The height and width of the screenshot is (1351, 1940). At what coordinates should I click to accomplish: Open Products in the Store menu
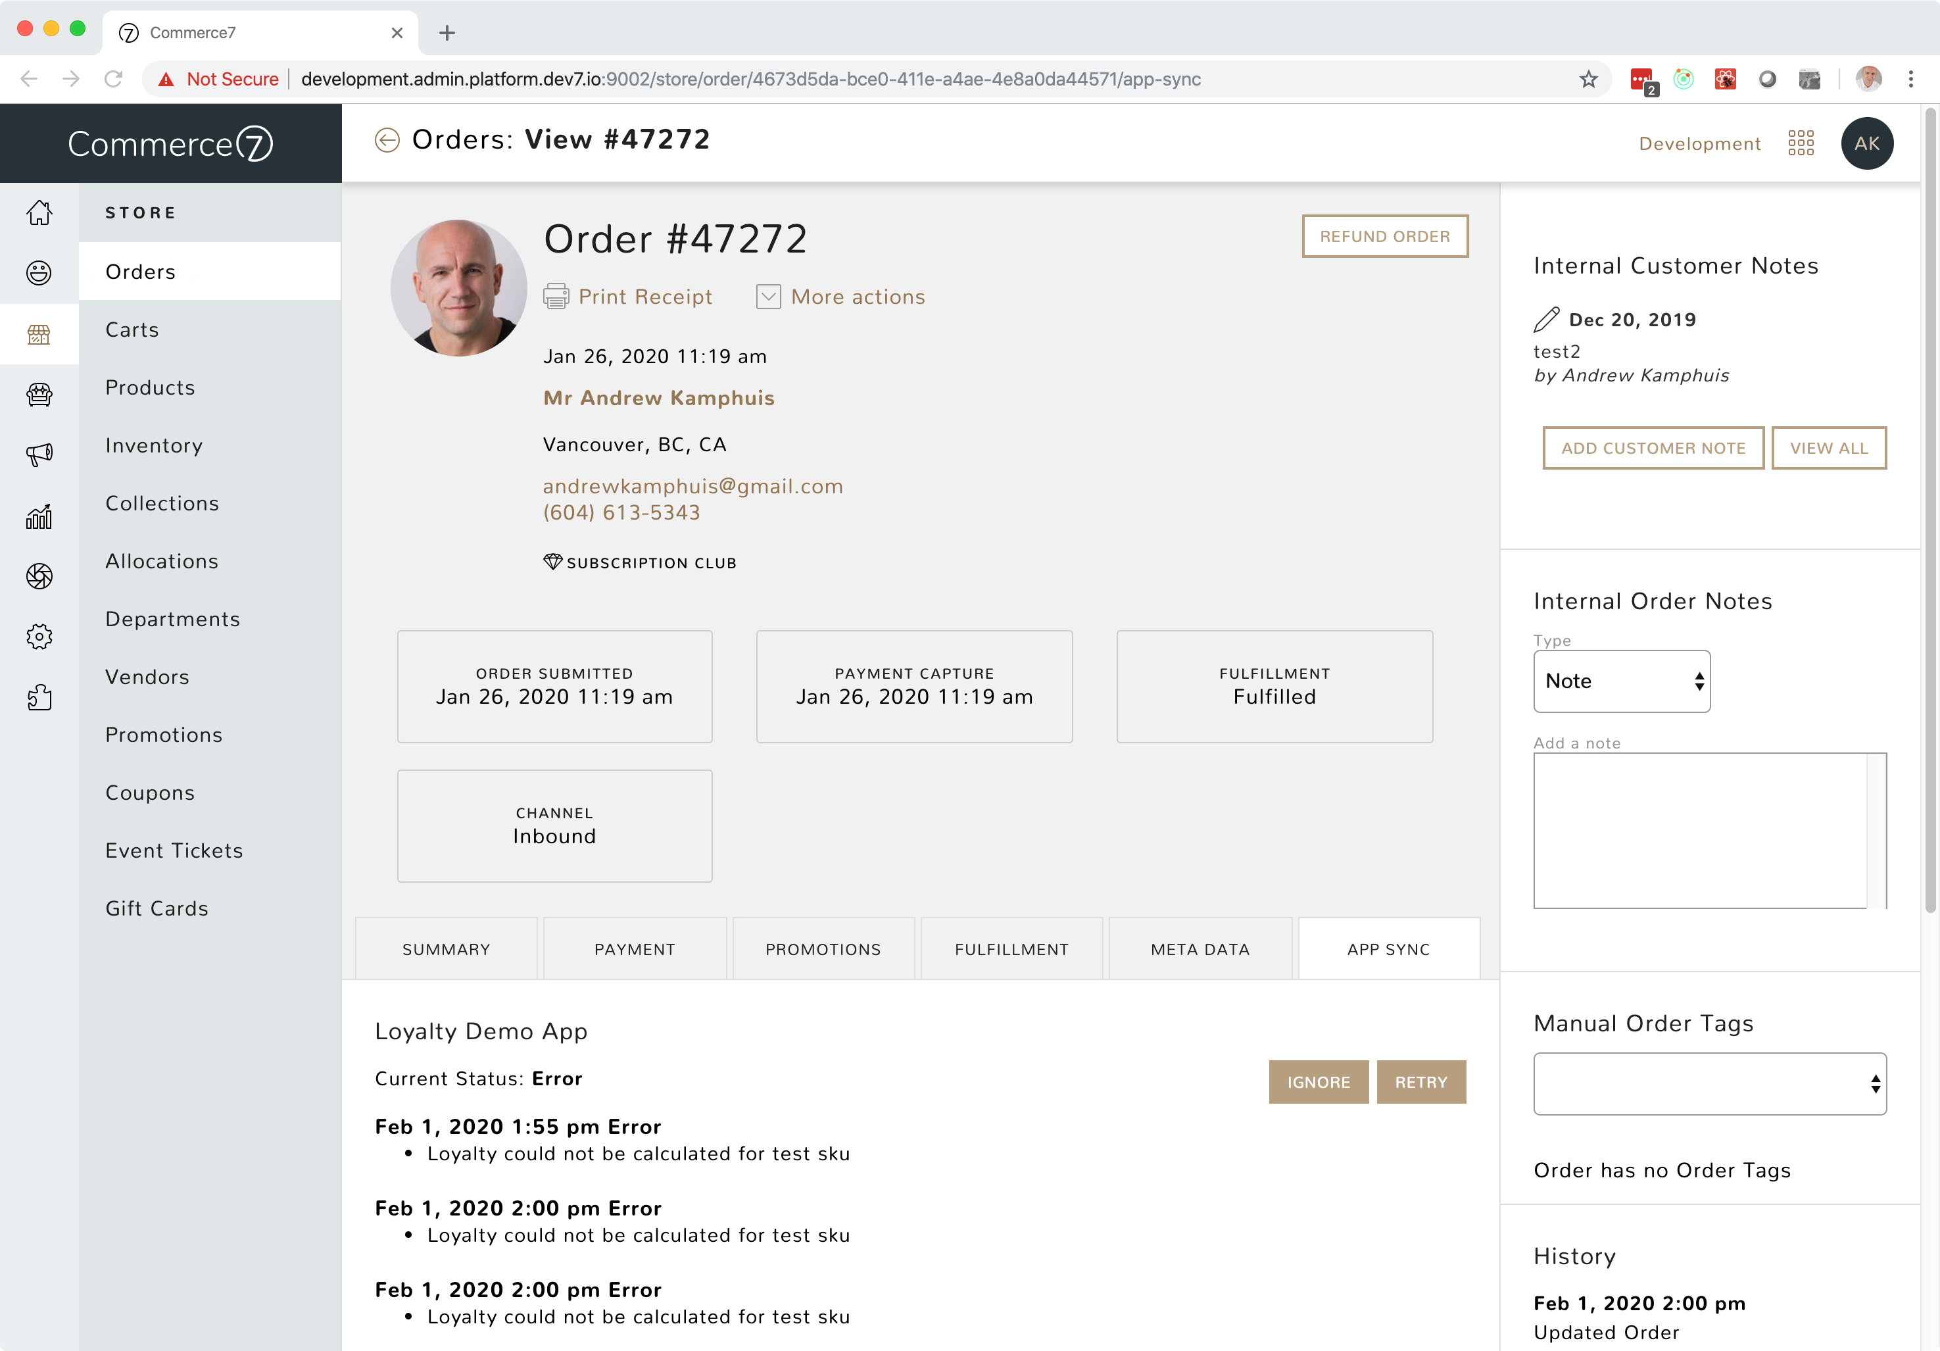click(x=210, y=388)
